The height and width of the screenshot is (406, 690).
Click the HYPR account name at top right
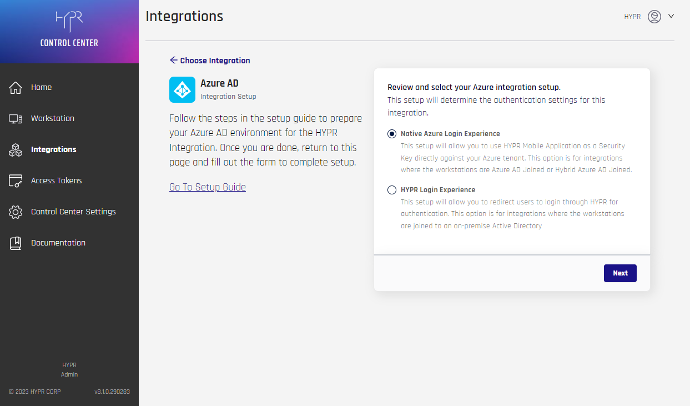[x=632, y=17]
